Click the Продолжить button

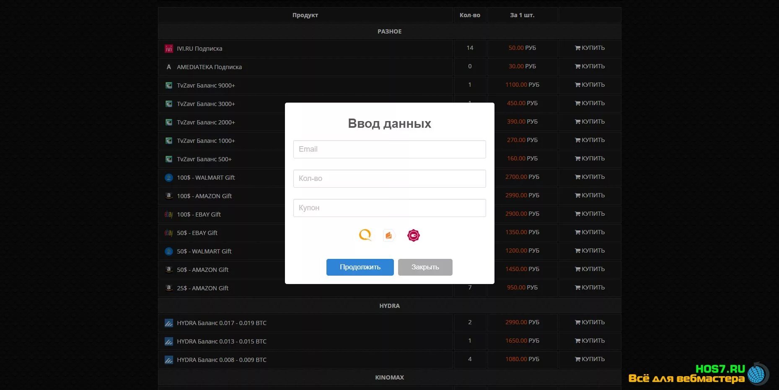(360, 267)
